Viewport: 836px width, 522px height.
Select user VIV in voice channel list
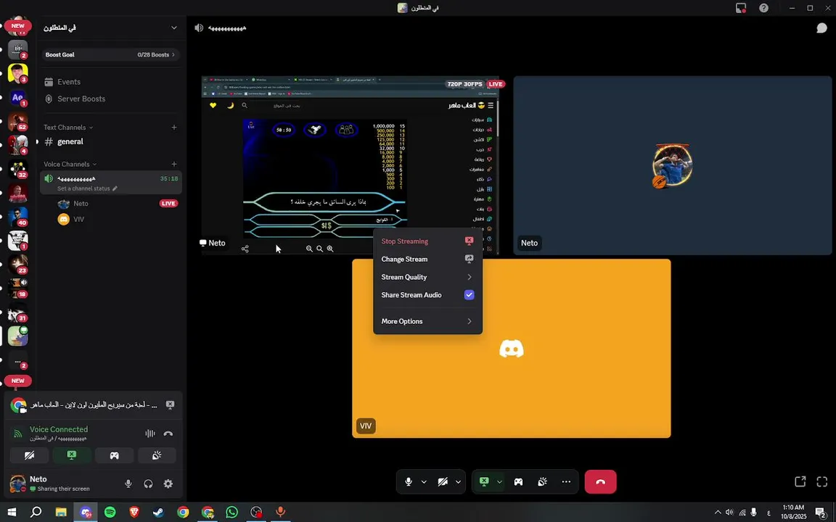click(x=79, y=220)
